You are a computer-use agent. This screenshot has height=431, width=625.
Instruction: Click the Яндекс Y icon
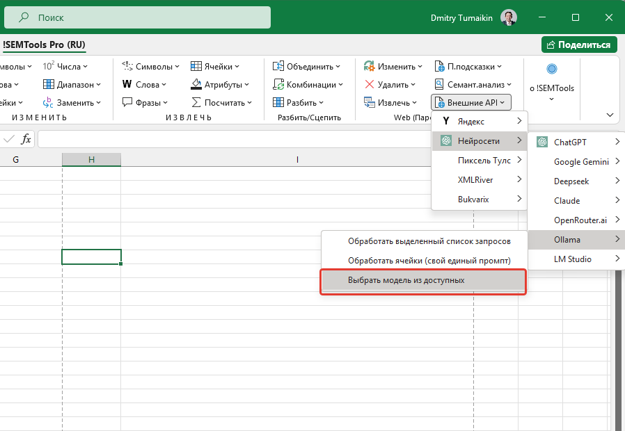click(x=446, y=121)
